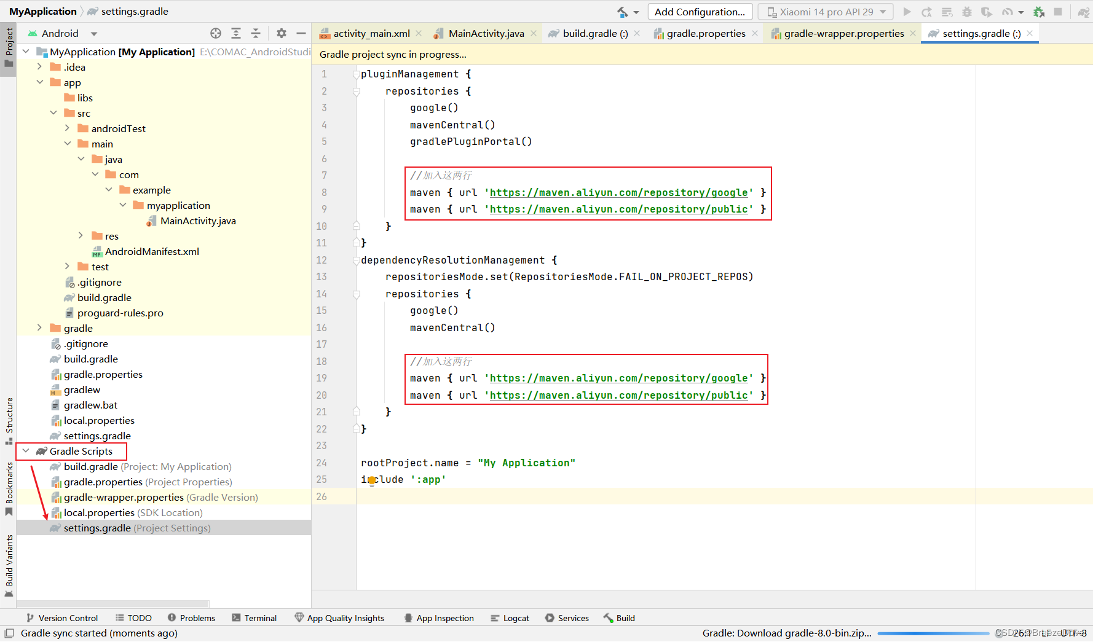This screenshot has width=1093, height=642.
Task: Open the Services tool window
Action: coord(567,618)
